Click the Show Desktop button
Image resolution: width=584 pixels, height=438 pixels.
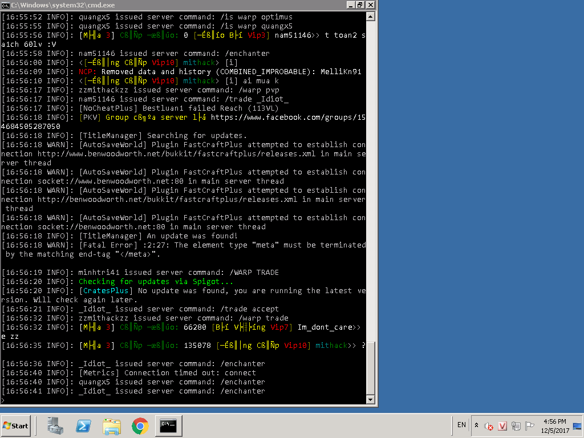pos(577,425)
